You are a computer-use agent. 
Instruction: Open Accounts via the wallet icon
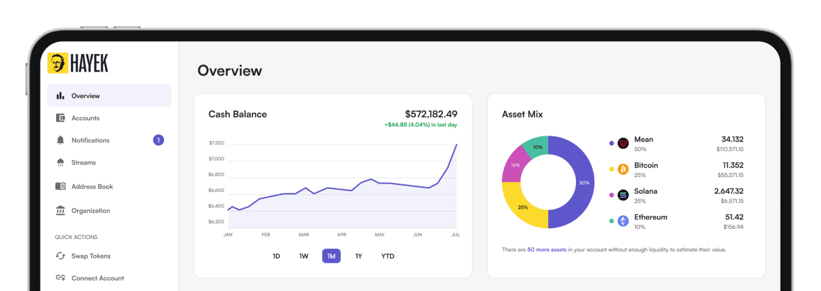pyautogui.click(x=60, y=118)
